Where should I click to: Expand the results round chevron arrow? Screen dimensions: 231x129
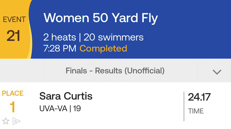(x=217, y=72)
